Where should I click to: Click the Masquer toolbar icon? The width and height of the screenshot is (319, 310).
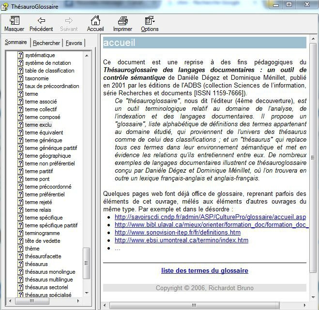point(15,20)
